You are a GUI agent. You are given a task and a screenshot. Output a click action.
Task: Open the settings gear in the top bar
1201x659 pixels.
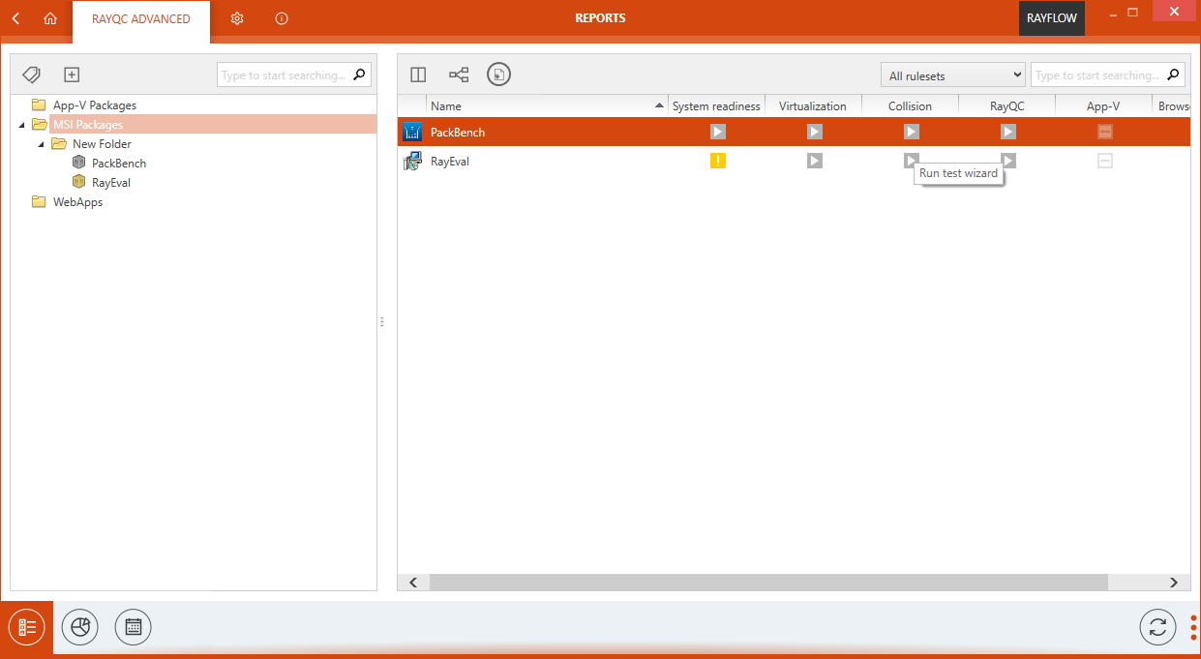click(x=236, y=18)
